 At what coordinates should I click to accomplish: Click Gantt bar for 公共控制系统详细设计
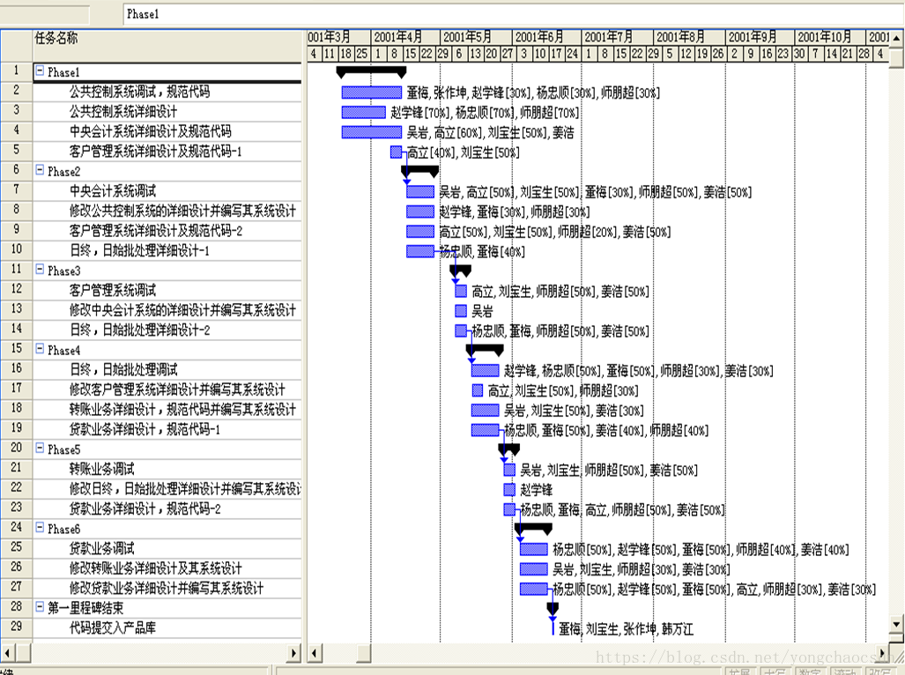pos(364,112)
